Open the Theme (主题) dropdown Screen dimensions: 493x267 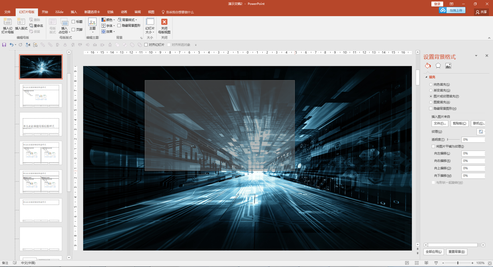92,25
